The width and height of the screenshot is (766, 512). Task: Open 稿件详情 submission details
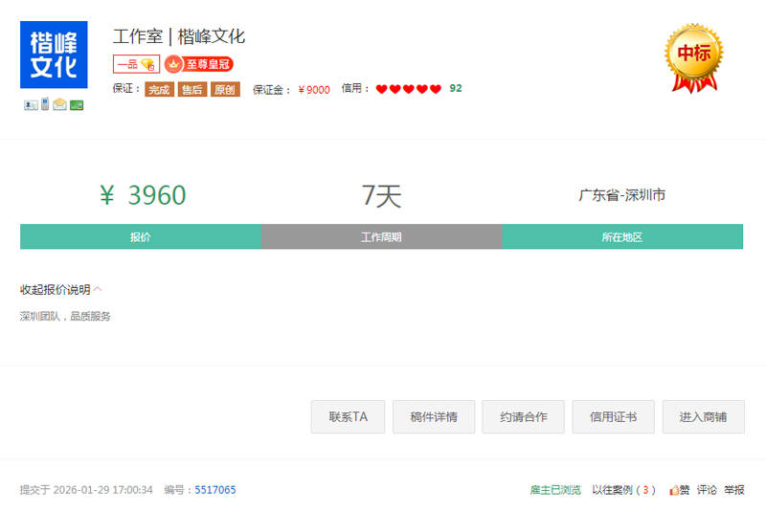[x=434, y=417]
